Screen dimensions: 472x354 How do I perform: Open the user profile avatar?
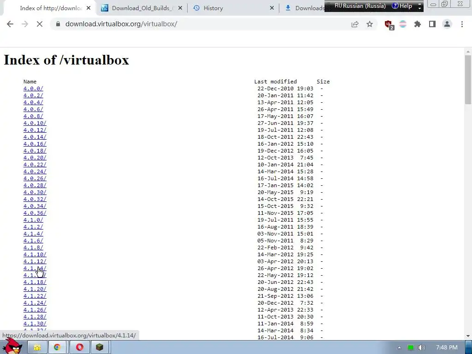447,24
